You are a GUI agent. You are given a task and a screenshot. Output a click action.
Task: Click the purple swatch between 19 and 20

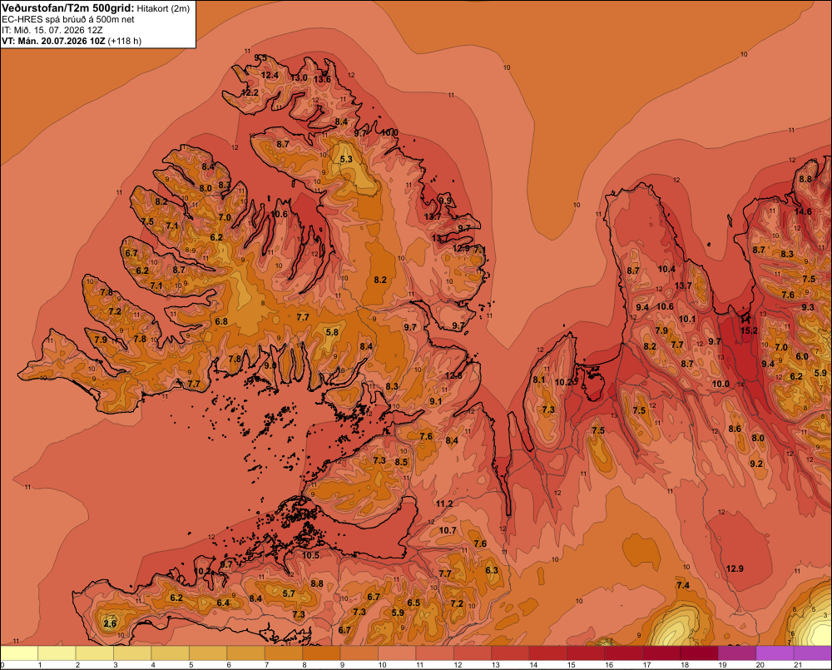[737, 653]
